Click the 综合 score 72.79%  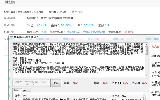tap(42, 25)
